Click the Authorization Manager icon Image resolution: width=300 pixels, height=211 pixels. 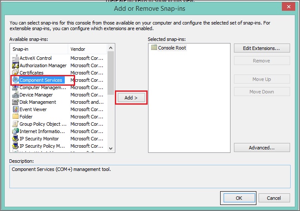15,65
